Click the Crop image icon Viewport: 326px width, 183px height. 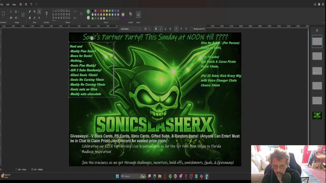click(11, 11)
